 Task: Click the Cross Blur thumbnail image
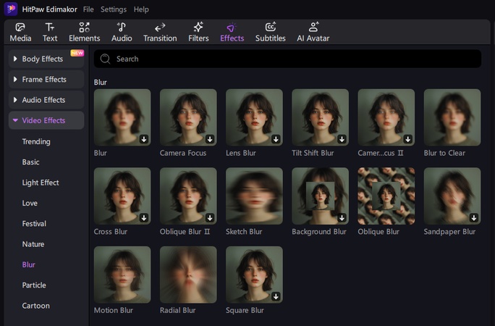[122, 196]
